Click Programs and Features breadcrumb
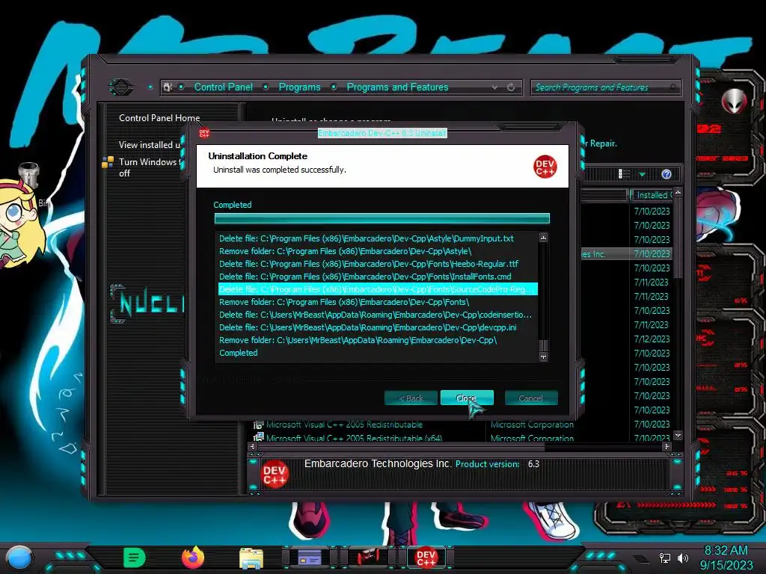 click(x=397, y=87)
